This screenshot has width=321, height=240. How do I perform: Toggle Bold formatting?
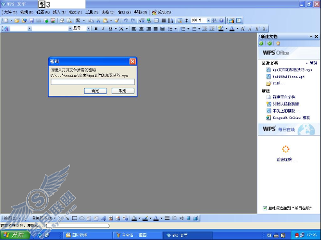pyautogui.click(x=96, y=29)
